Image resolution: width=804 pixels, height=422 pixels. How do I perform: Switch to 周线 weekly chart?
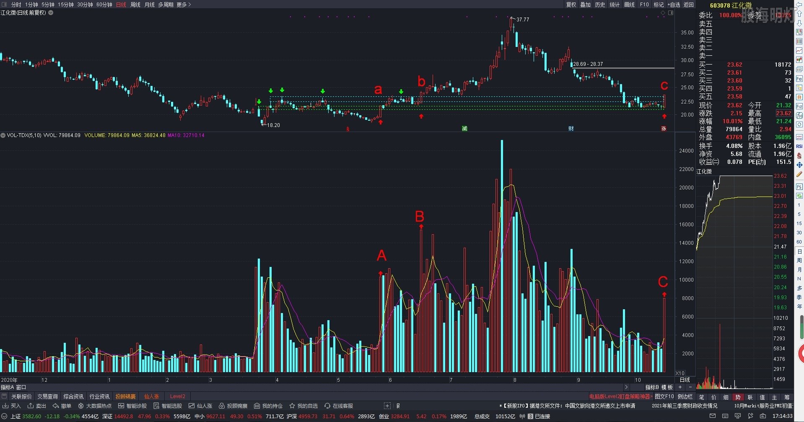point(135,5)
